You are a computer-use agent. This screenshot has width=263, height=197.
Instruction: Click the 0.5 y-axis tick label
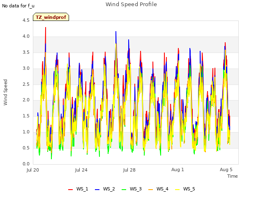pyautogui.click(x=26, y=148)
